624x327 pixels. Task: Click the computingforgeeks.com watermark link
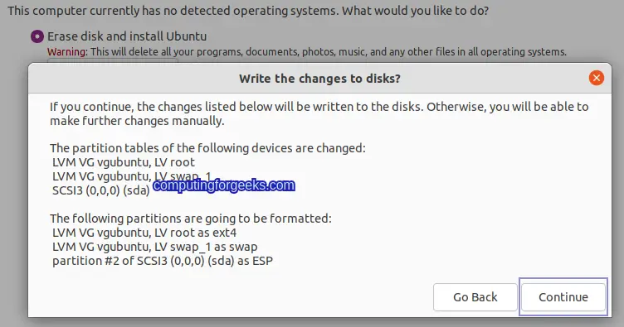click(x=224, y=185)
